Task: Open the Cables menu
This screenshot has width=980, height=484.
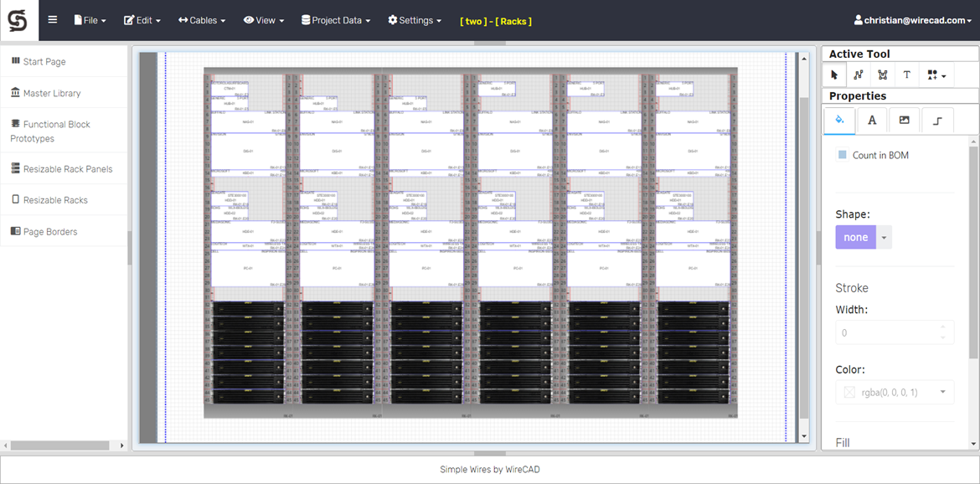Action: pos(202,20)
